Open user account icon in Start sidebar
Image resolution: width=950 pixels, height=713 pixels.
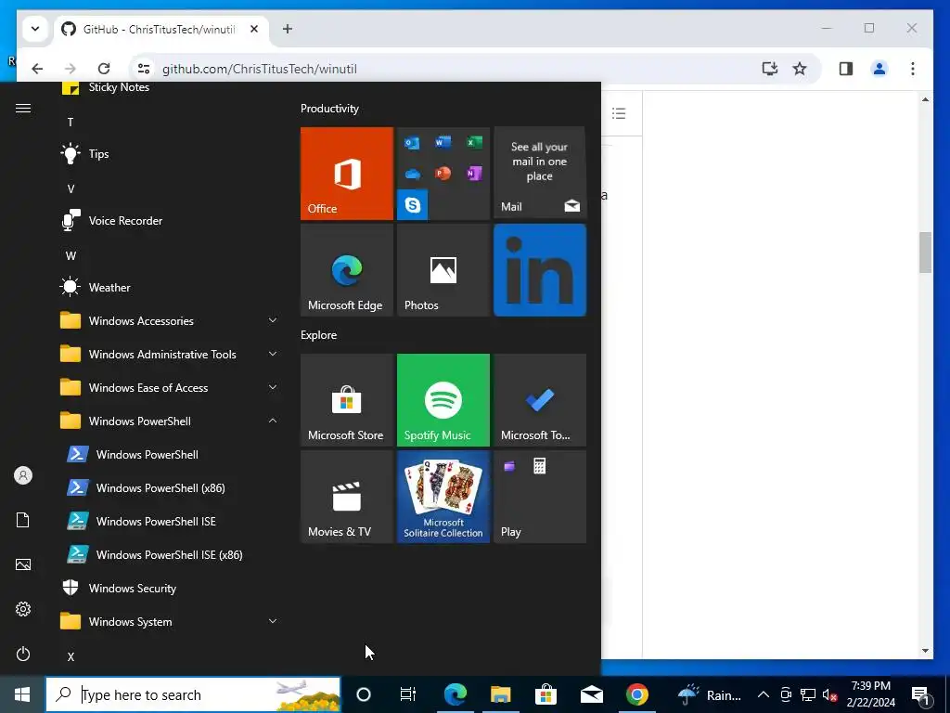coord(23,475)
